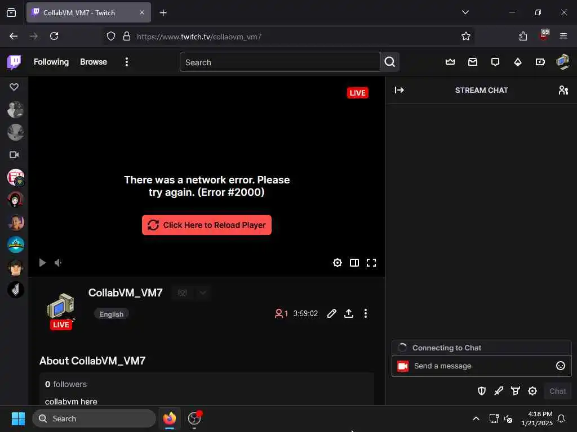Bookmark this page with the star icon
577x432 pixels.
[466, 36]
